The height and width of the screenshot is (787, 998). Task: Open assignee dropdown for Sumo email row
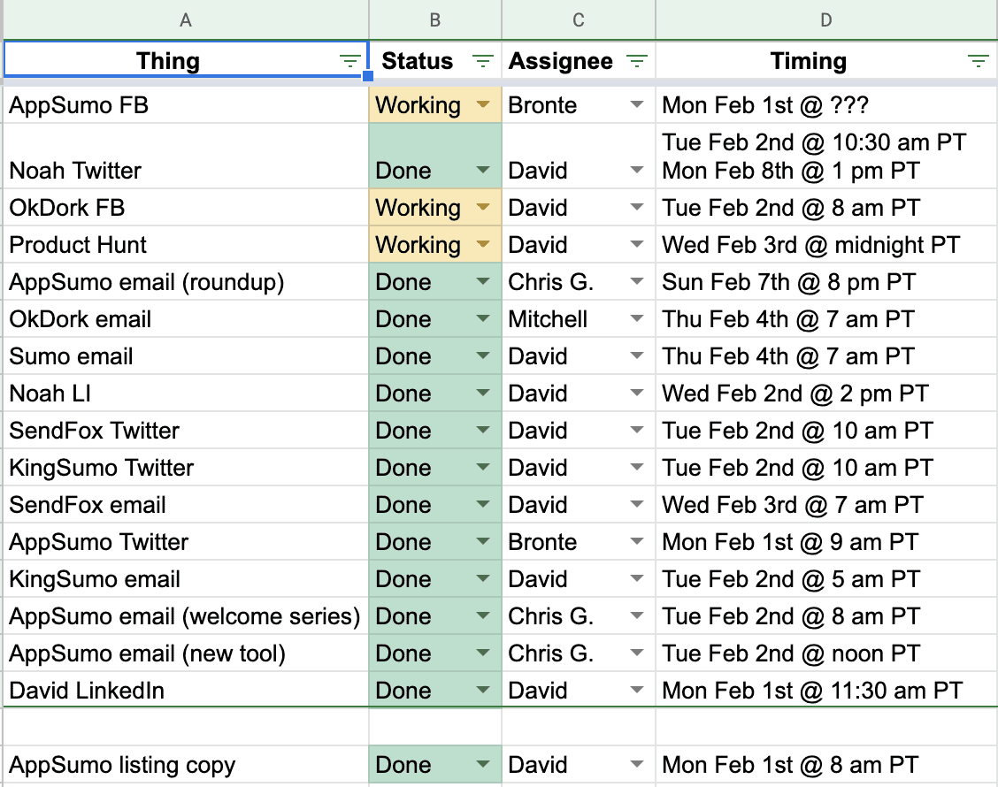637,355
